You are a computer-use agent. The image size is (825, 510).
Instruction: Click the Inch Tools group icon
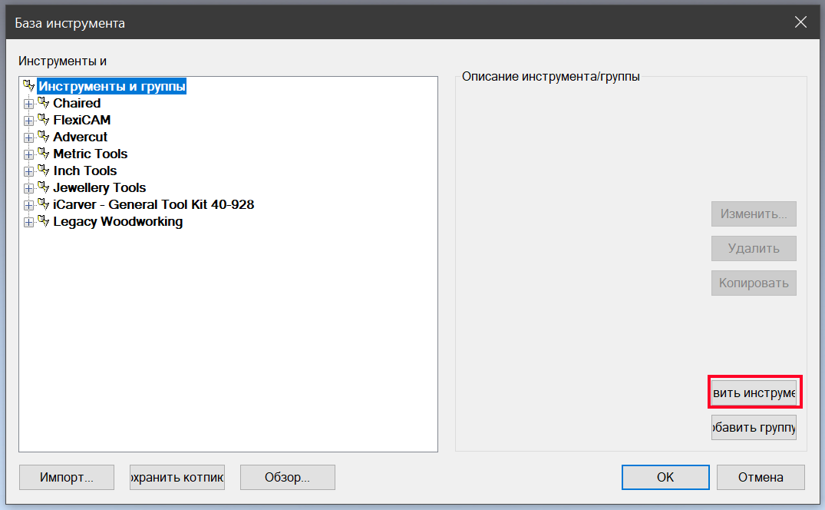(x=44, y=171)
